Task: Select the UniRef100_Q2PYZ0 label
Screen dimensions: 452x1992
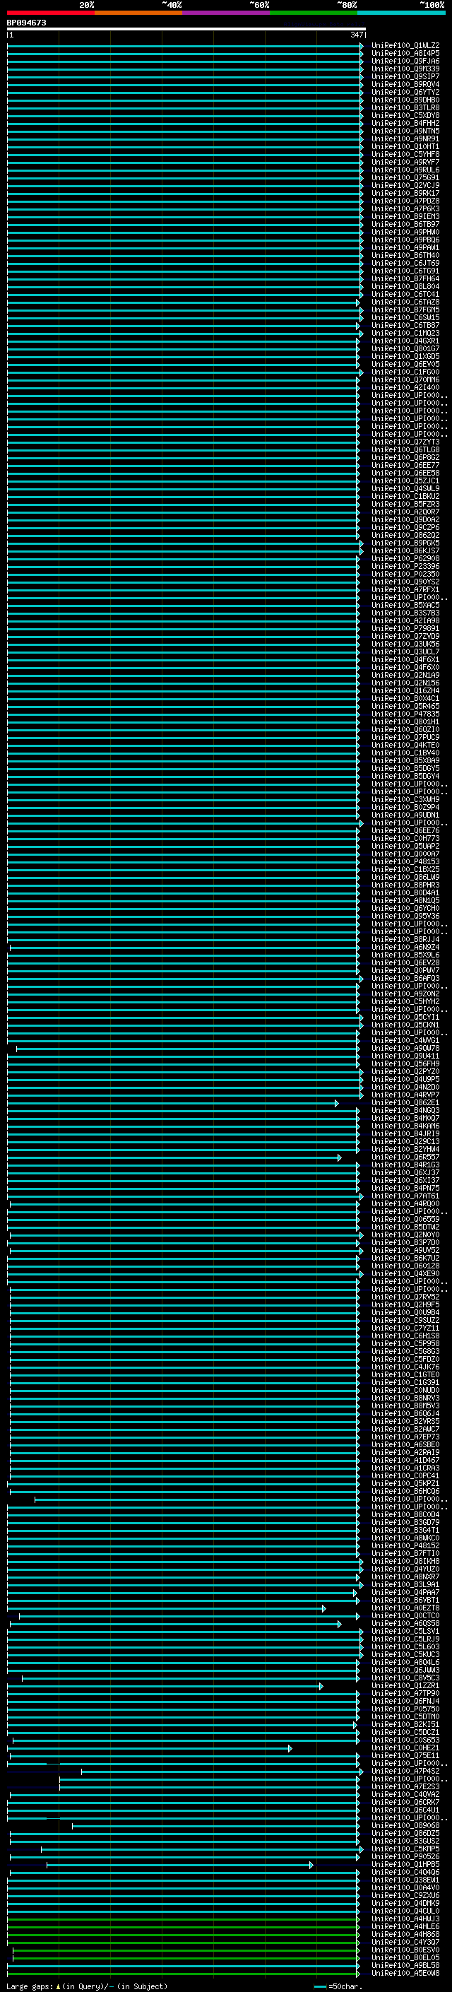Action: tap(405, 1072)
